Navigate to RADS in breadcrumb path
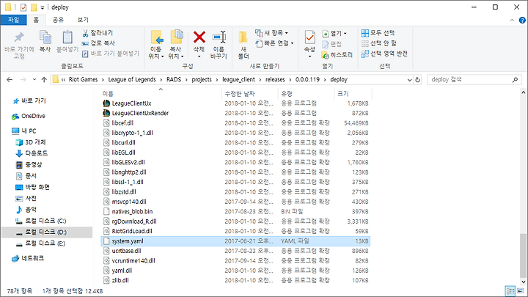Screen dimensions: 528x297 (x=174, y=79)
